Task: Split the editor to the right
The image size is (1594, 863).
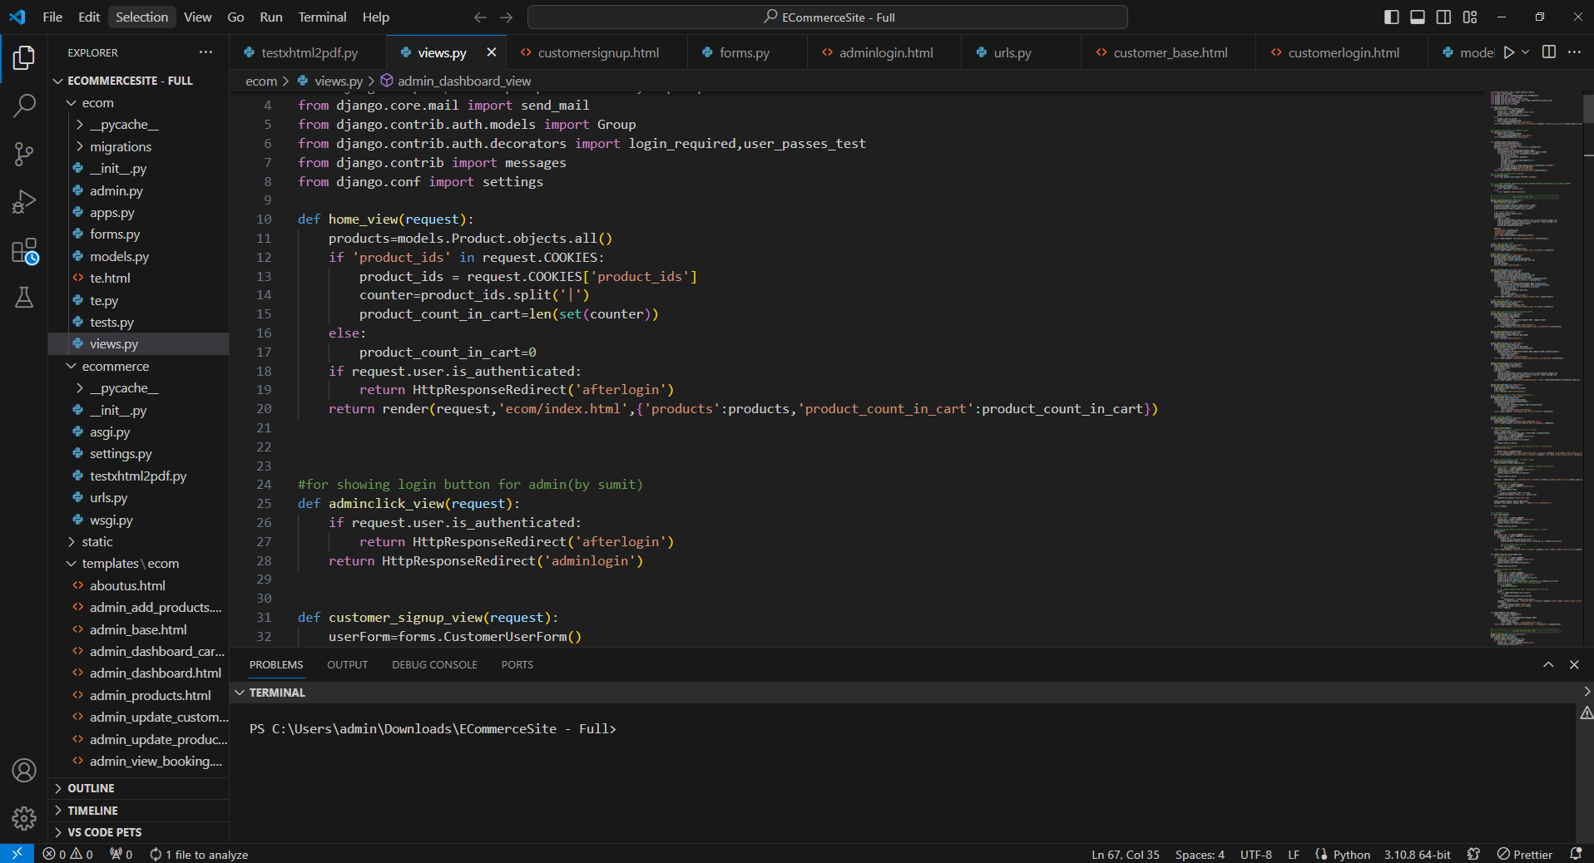Action: pos(1549,52)
